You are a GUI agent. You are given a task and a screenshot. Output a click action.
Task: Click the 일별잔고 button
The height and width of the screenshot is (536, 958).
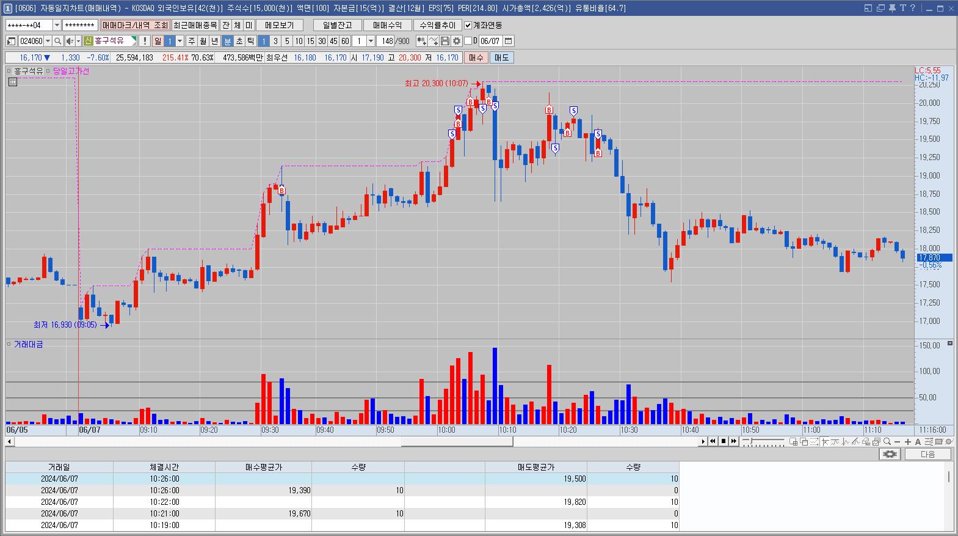click(x=338, y=25)
